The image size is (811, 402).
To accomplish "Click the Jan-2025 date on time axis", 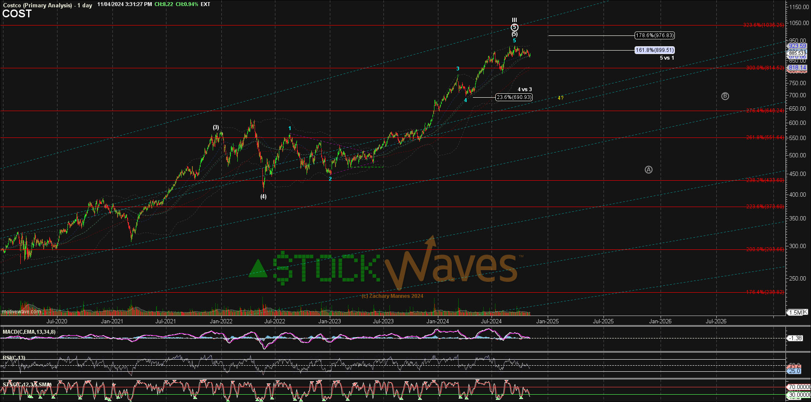I will 547,321.
